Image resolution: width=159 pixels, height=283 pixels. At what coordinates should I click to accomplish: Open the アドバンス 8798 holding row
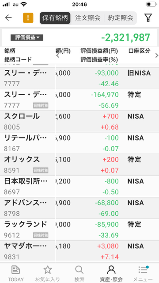click(x=79, y=208)
